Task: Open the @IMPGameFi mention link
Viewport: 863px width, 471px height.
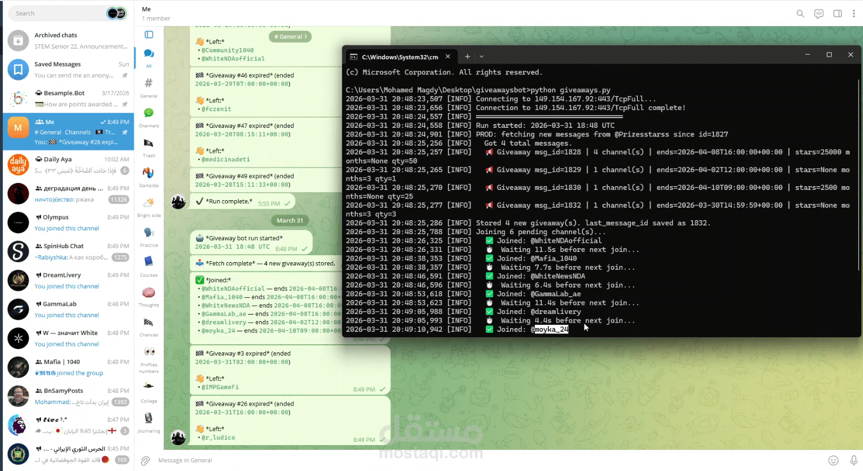Action: click(220, 387)
